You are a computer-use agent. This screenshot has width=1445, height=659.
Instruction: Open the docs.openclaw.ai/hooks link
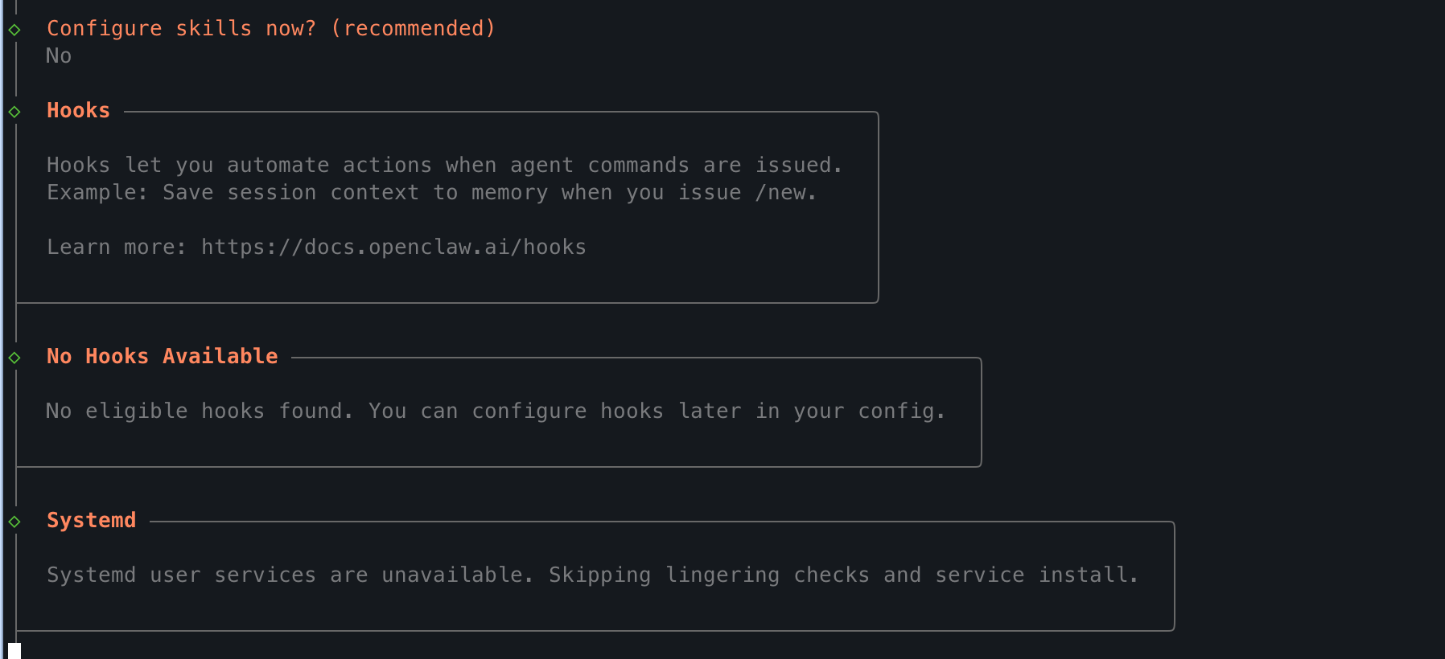[x=393, y=247]
